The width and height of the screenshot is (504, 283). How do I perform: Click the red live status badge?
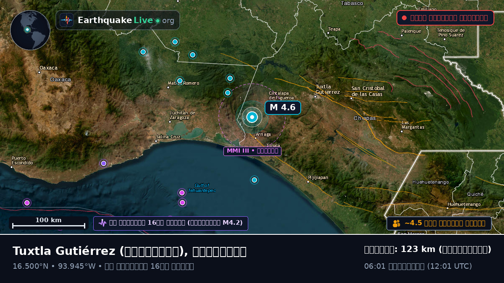pos(445,18)
